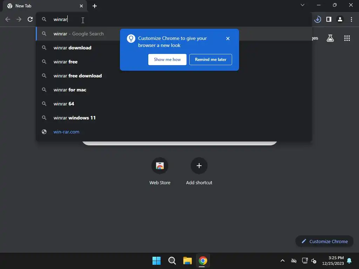Open Windows taskbar search

172,261
